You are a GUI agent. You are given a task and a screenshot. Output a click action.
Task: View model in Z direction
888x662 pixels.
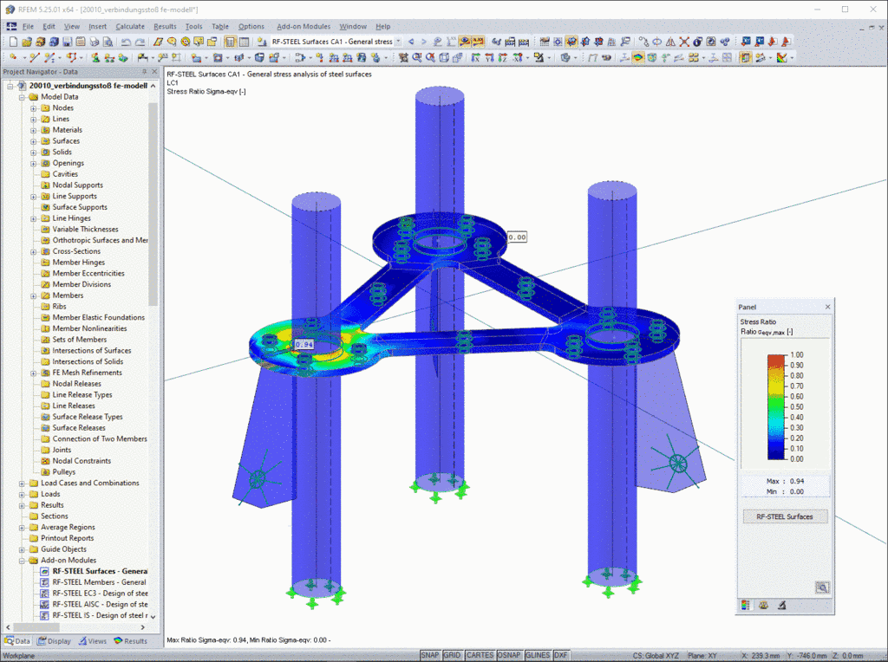coord(503,58)
